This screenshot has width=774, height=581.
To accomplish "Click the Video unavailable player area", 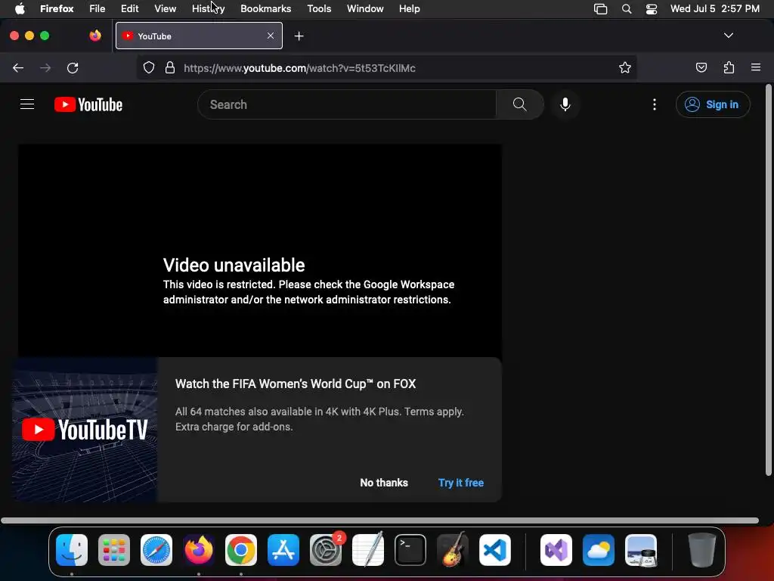I will click(x=260, y=250).
